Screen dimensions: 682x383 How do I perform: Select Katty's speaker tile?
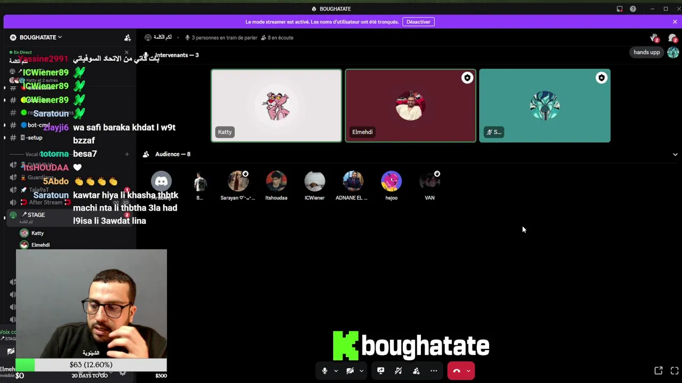tap(276, 106)
